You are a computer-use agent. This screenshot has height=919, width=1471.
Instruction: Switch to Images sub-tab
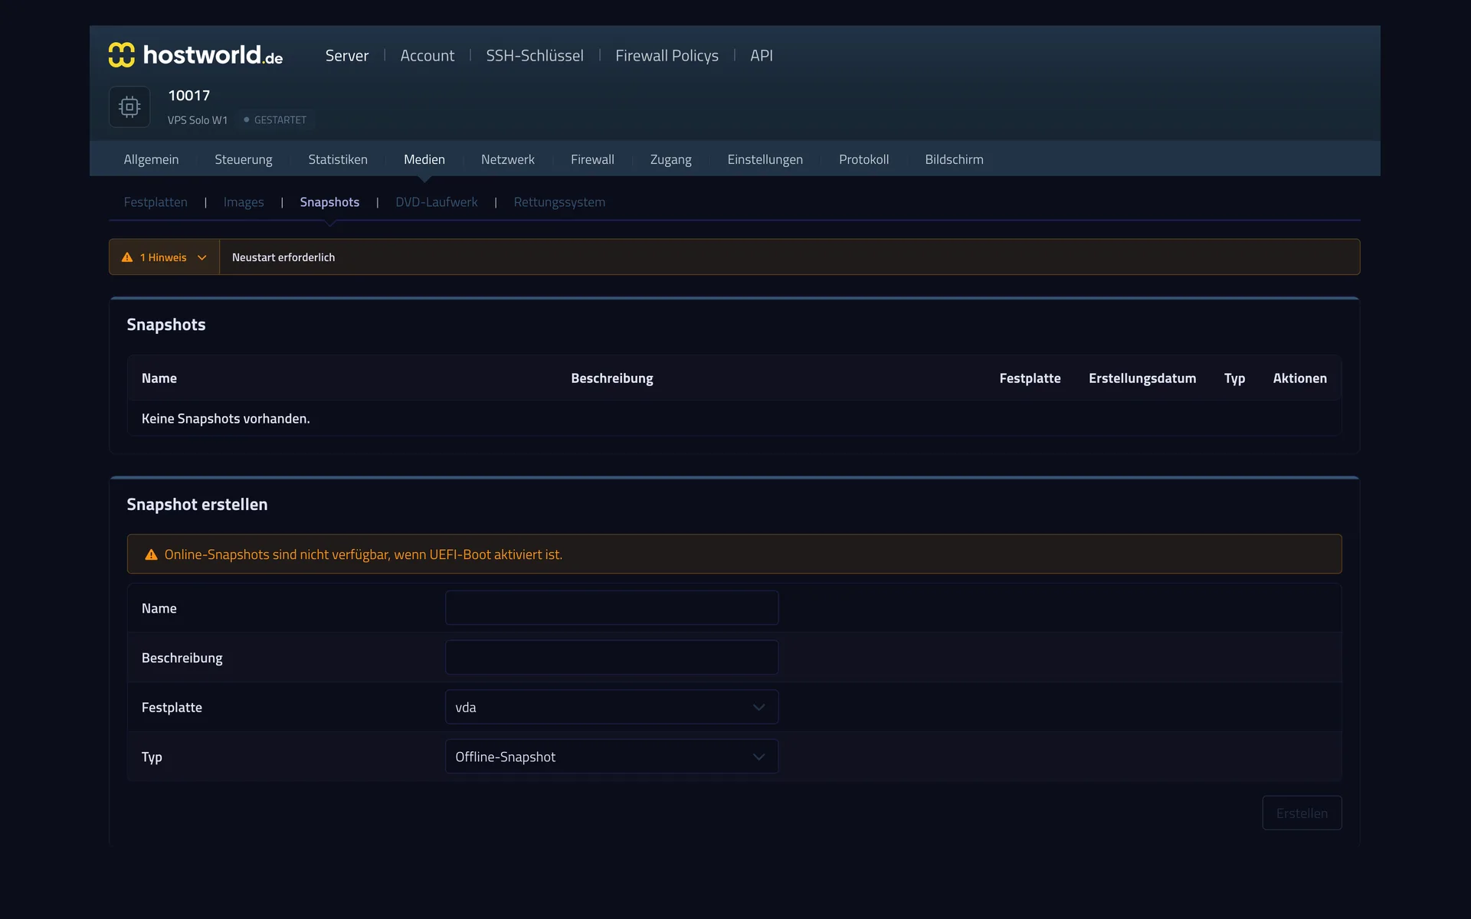click(244, 202)
